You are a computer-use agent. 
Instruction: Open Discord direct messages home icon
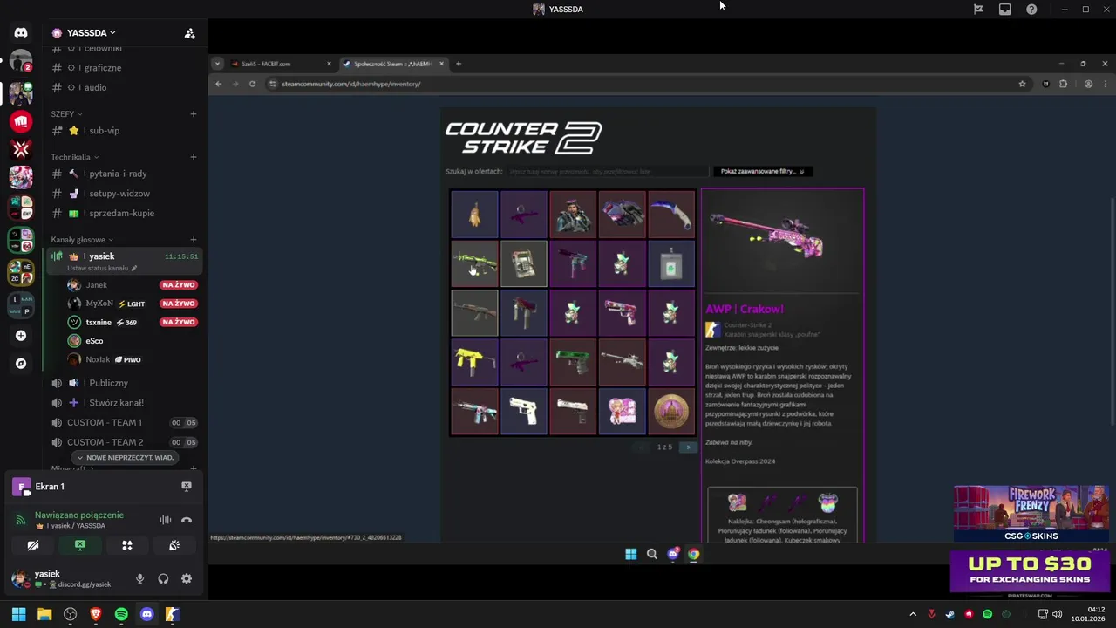[x=21, y=32]
